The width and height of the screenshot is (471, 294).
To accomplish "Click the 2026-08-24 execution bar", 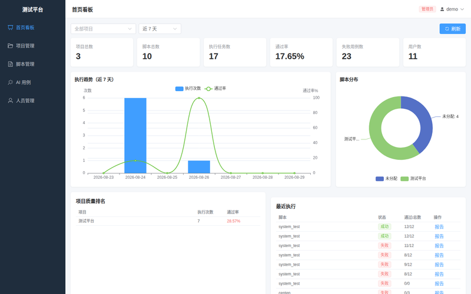I will click(135, 136).
